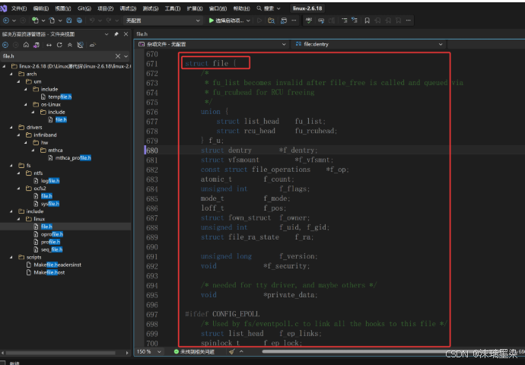Click the Home icon in Solution Explorer

click(26, 45)
